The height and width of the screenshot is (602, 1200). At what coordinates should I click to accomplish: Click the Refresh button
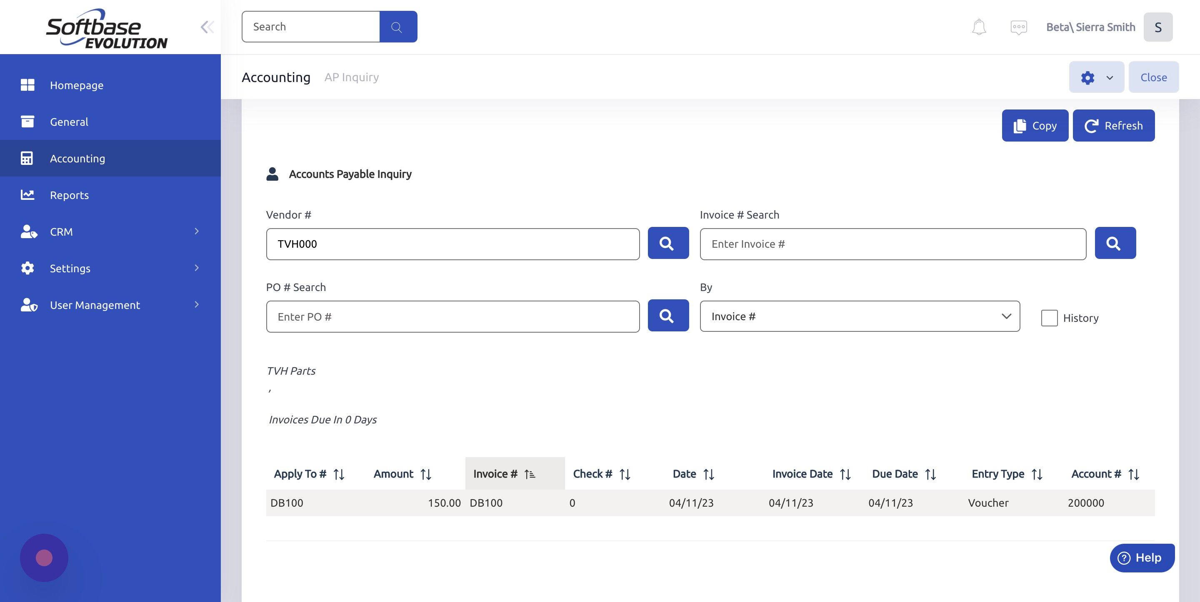(1113, 125)
